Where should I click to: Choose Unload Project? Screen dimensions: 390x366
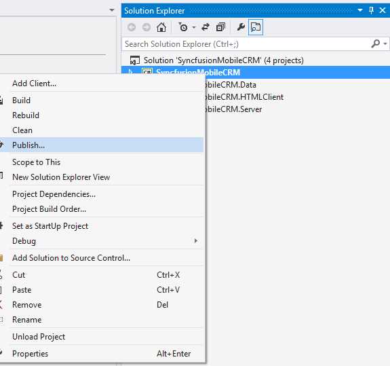[x=102, y=337]
